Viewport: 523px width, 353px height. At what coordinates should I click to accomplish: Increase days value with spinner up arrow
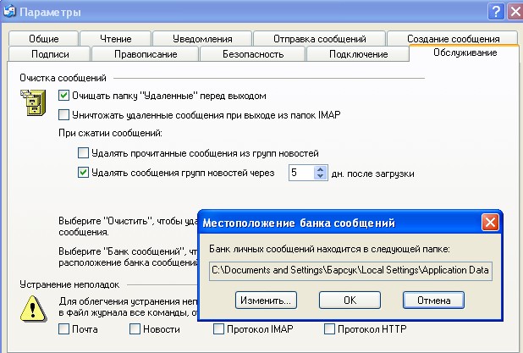(x=320, y=169)
